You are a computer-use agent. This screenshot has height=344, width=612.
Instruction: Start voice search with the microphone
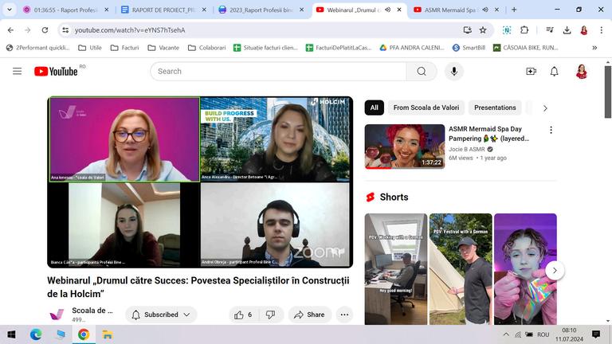[x=453, y=72]
